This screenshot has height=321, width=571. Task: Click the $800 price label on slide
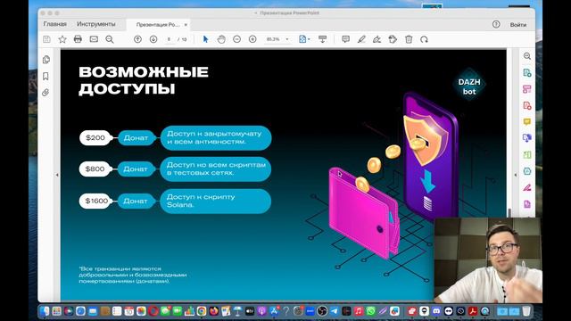tap(95, 169)
